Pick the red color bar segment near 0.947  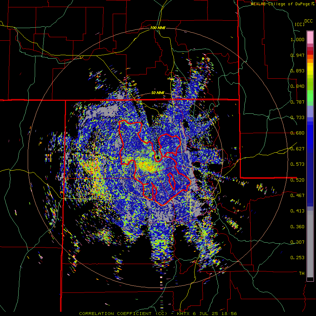tap(310, 53)
